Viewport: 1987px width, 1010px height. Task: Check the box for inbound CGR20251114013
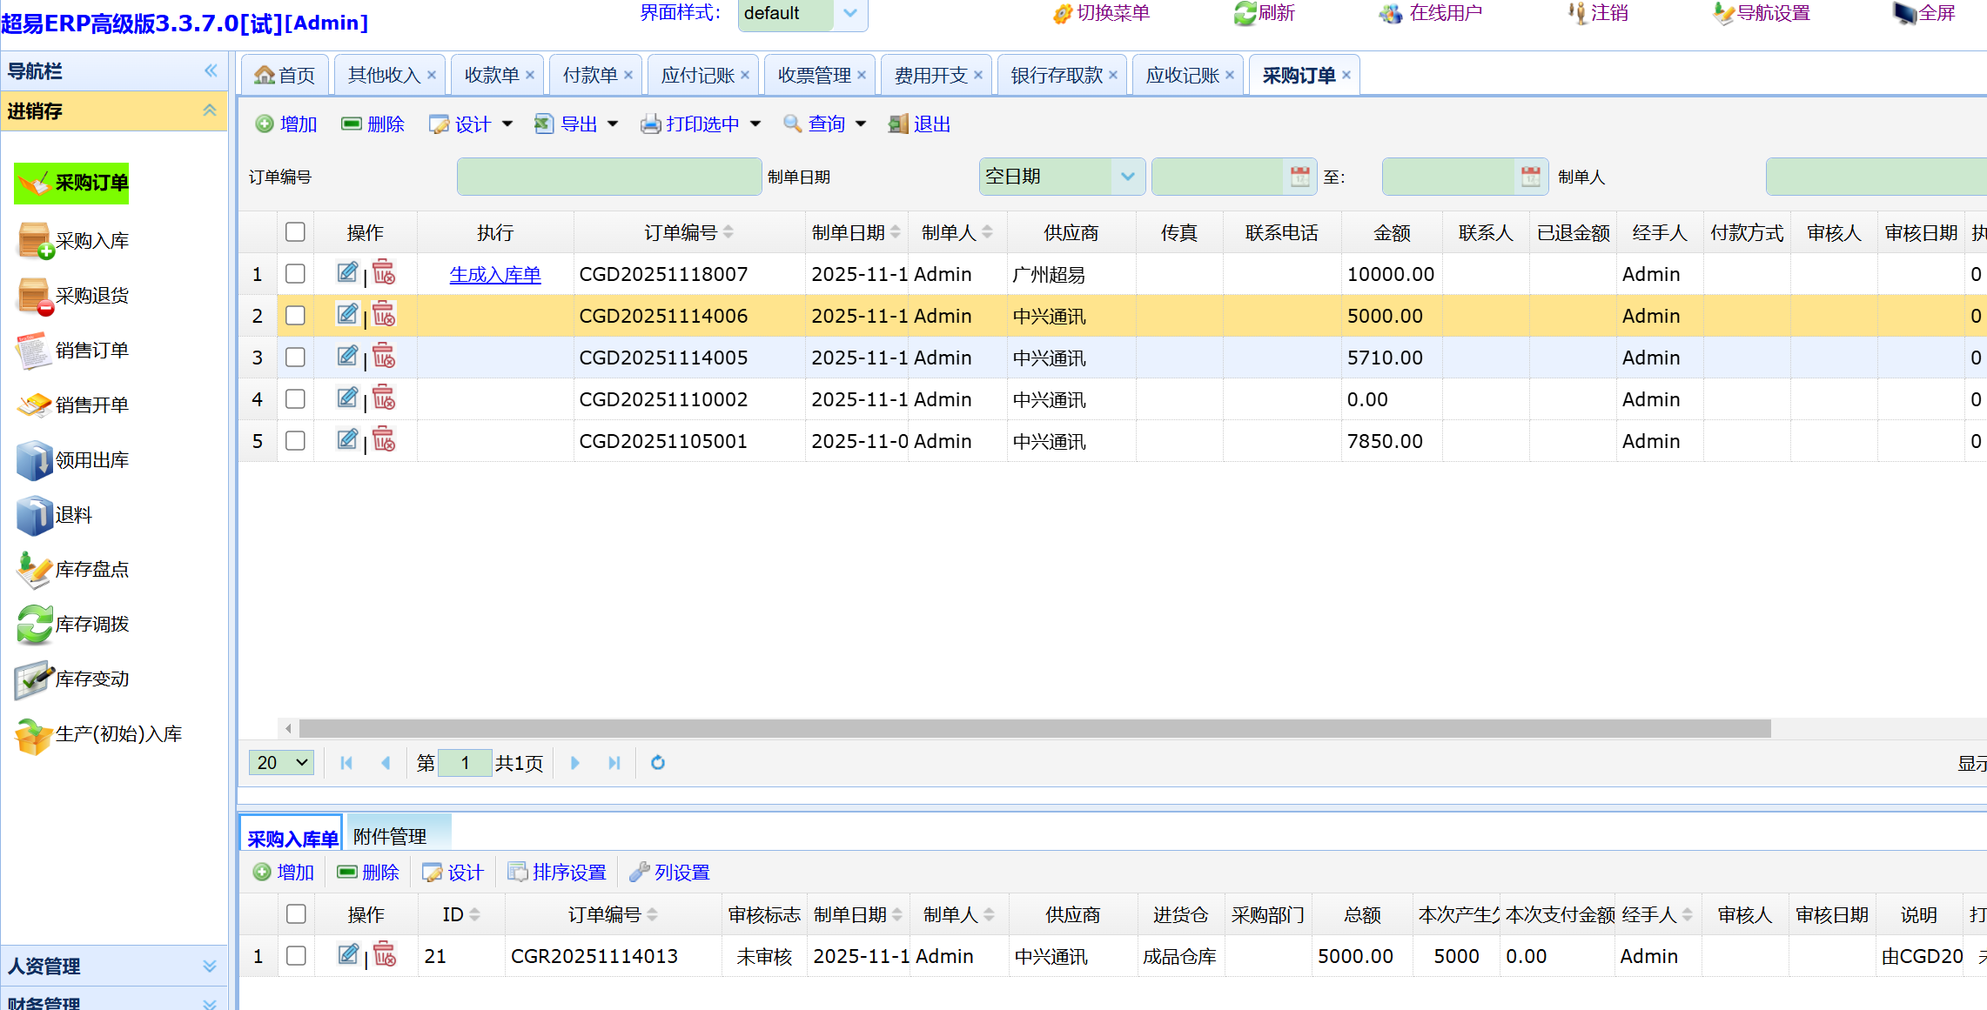[x=297, y=956]
